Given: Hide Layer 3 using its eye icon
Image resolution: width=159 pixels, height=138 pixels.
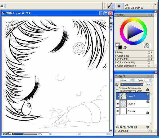Looking at the screenshot, I should (118, 104).
